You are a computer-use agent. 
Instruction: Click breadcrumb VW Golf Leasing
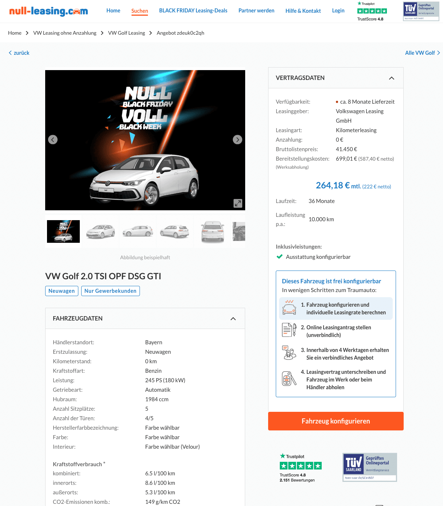[126, 33]
